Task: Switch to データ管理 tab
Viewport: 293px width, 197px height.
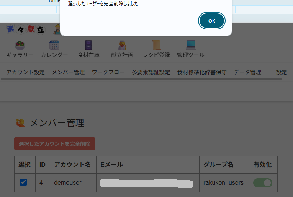Action: point(247,72)
